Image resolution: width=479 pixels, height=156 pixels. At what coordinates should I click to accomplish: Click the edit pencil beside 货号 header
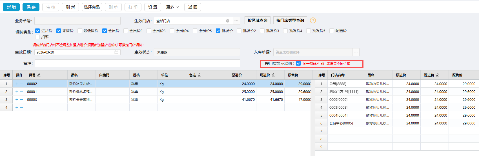(39, 75)
